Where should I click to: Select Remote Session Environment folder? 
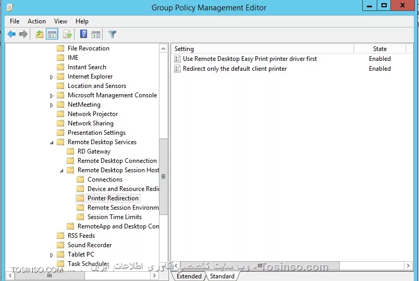pyautogui.click(x=123, y=208)
